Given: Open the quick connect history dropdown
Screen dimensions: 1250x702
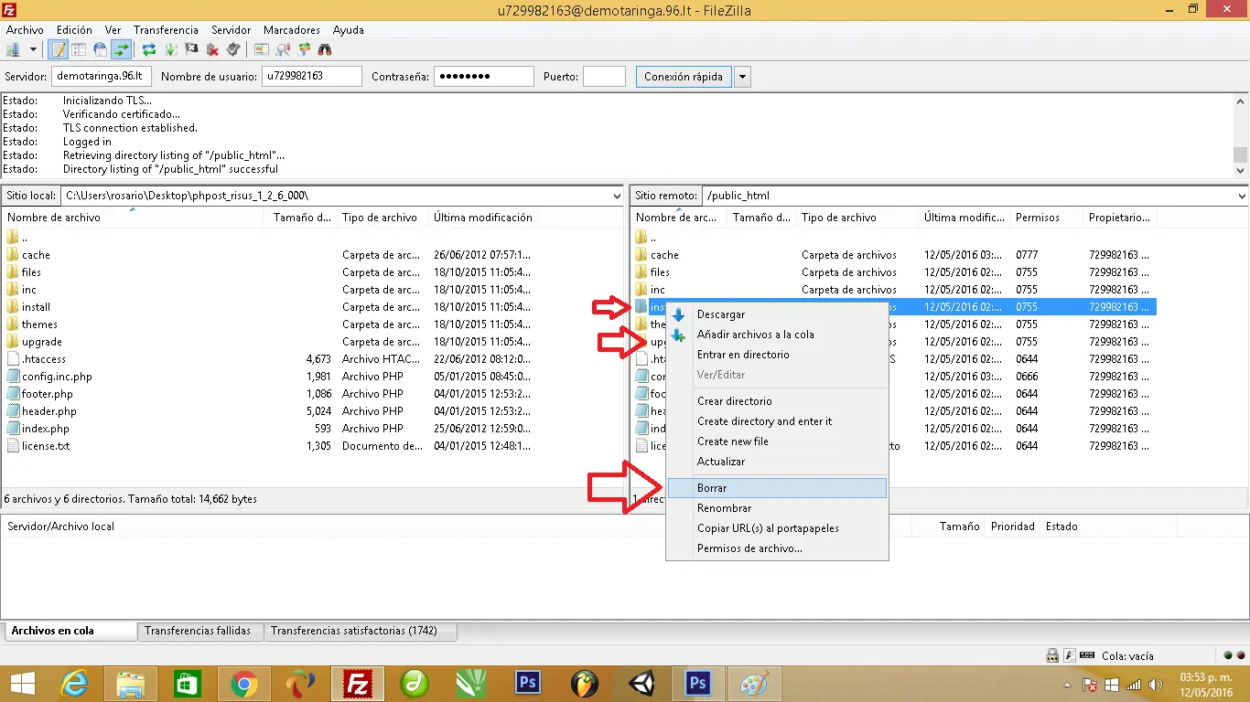Looking at the screenshot, I should click(743, 77).
